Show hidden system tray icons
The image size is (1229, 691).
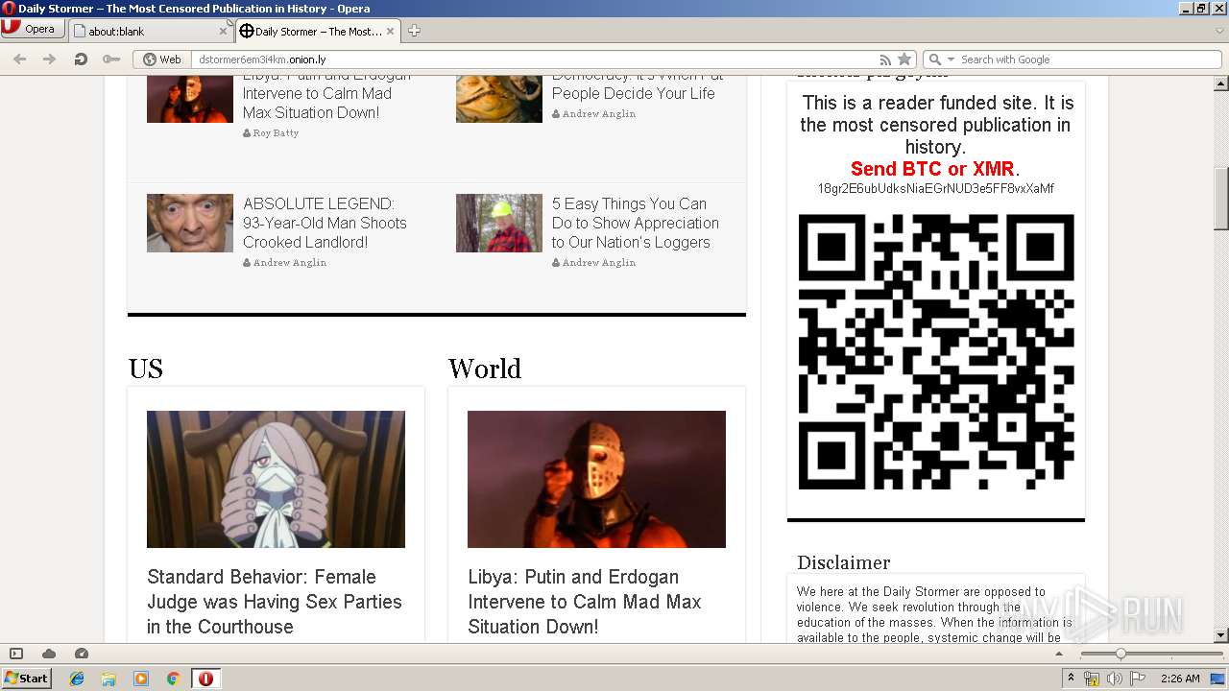pyautogui.click(x=1072, y=679)
